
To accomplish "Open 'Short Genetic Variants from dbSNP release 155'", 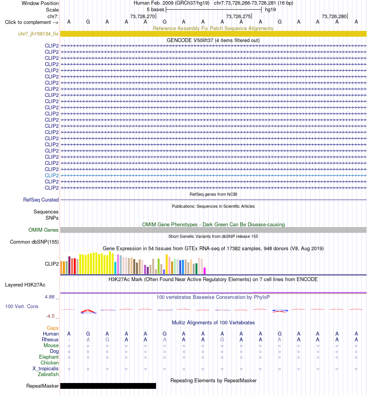I will (213, 236).
